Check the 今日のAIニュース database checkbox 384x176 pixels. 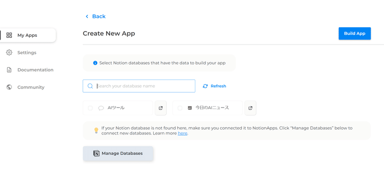tap(180, 108)
